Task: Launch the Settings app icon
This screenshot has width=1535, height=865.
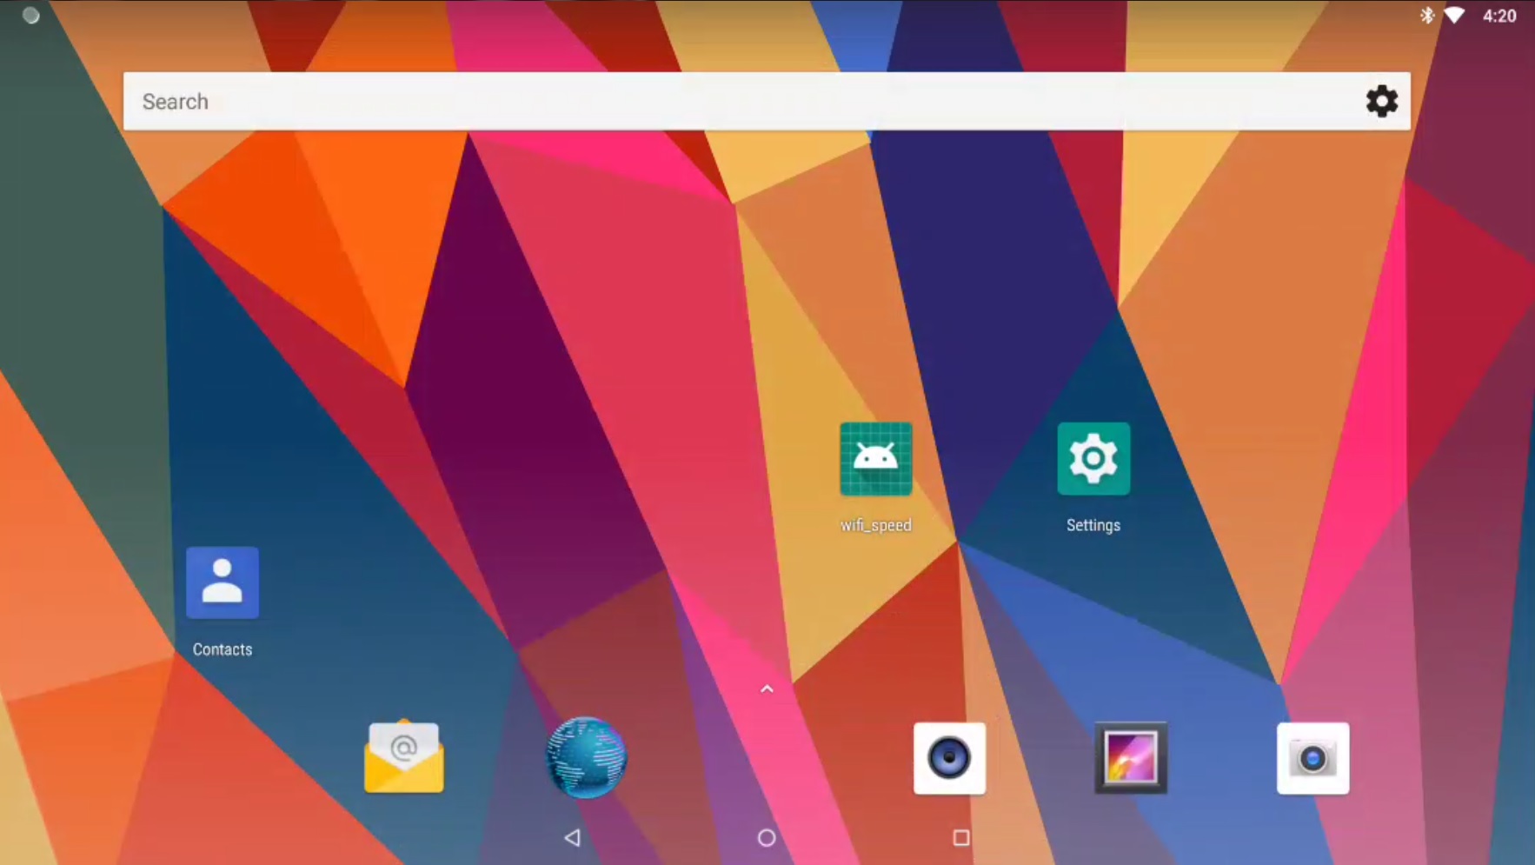Action: coord(1093,459)
